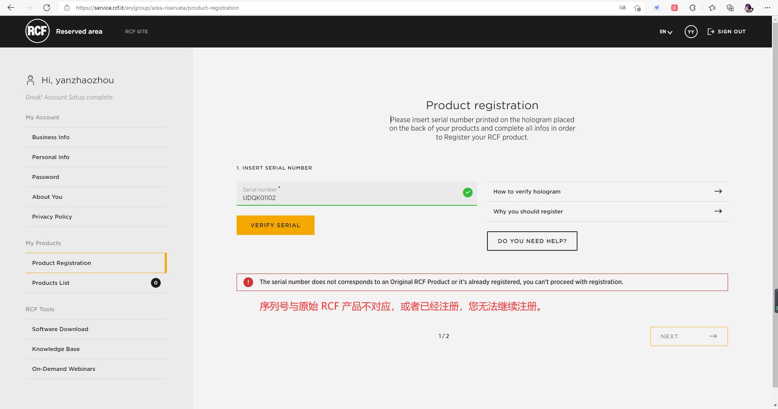Click the NEXT button label
Image resolution: width=778 pixels, height=409 pixels.
coord(669,336)
